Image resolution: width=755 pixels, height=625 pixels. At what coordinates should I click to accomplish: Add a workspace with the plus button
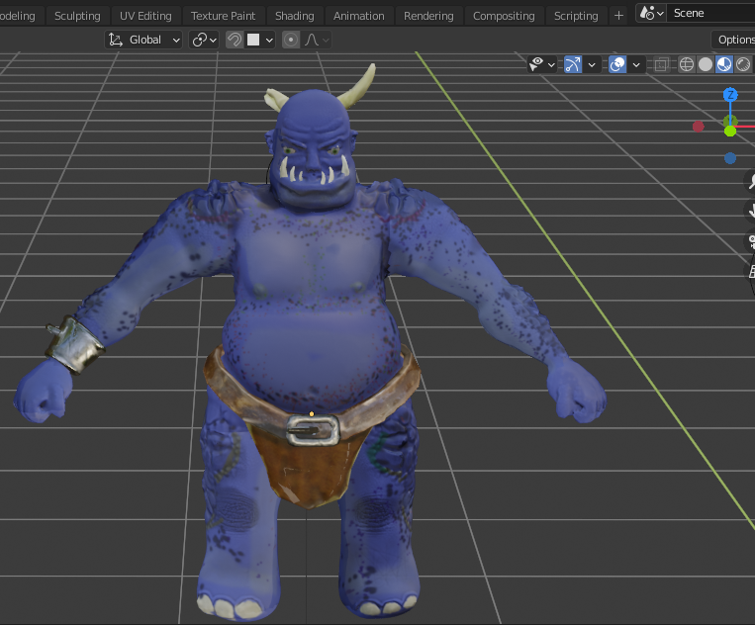pos(619,16)
